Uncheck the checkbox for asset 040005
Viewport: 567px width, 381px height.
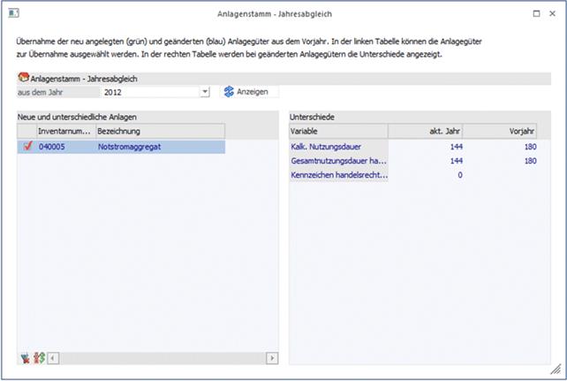click(x=27, y=147)
